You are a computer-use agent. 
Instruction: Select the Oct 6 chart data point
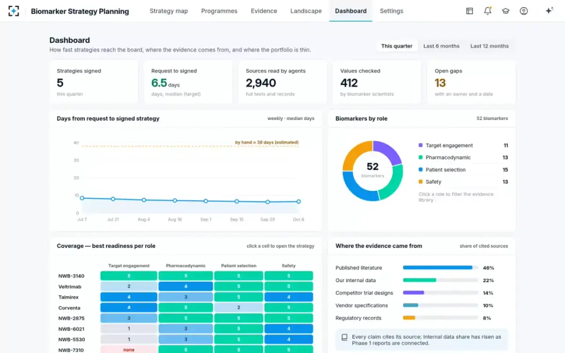pyautogui.click(x=299, y=201)
